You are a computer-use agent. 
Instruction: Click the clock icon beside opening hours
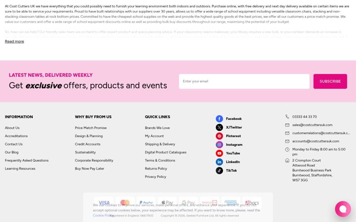point(287,149)
